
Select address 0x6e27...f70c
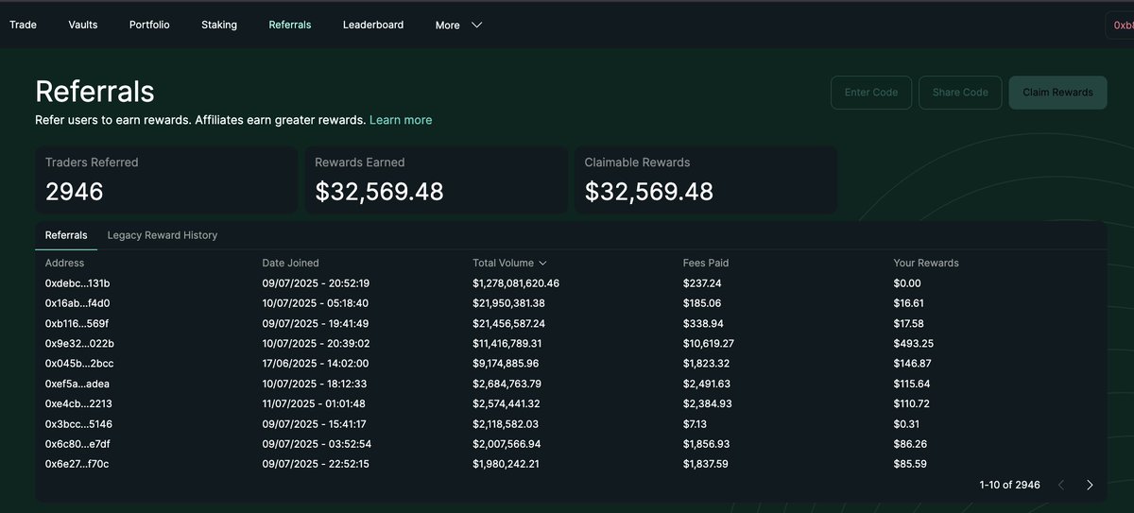[77, 464]
